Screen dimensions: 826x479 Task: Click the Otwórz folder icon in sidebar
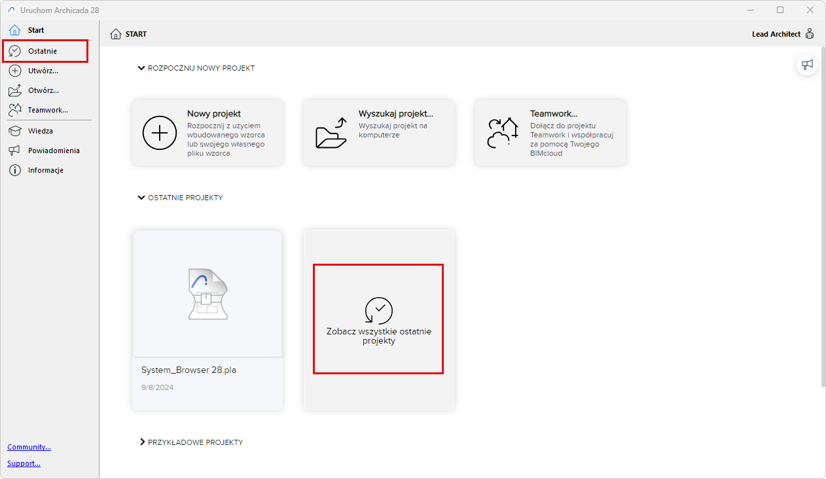click(x=15, y=90)
